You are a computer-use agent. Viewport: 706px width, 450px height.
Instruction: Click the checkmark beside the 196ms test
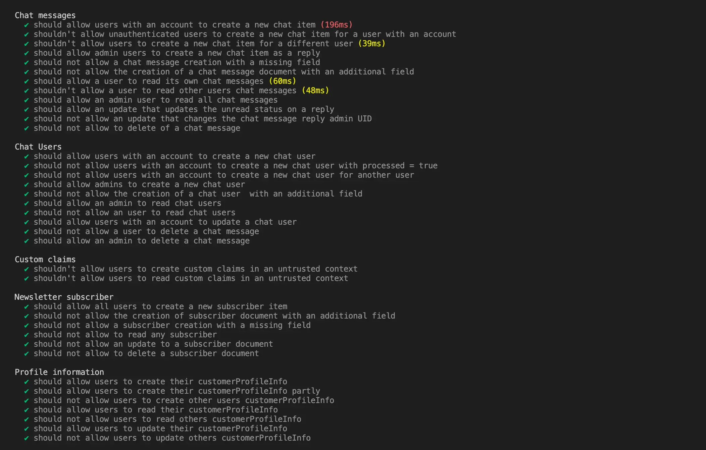coord(27,25)
